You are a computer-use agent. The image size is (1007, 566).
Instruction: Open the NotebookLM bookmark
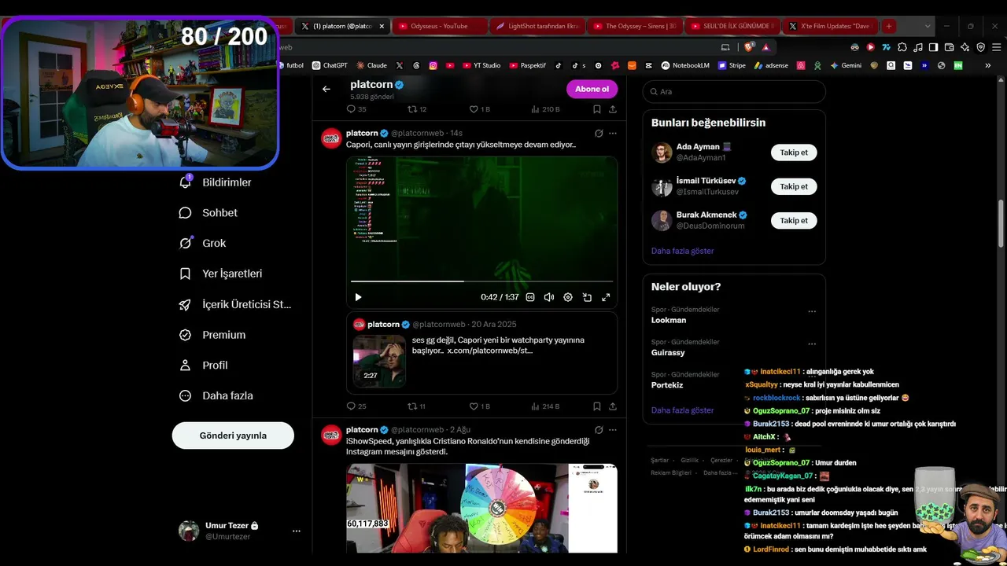tap(685, 66)
